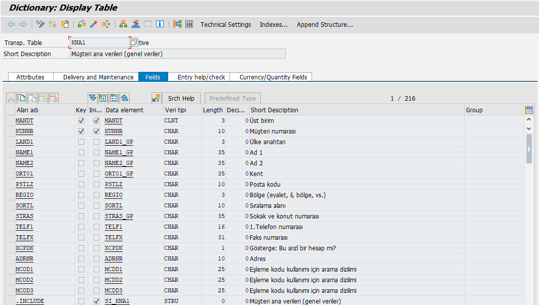Viewport: 539px width, 305px height.
Task: Insert a new field row with the add-row icon
Action: coord(43,97)
